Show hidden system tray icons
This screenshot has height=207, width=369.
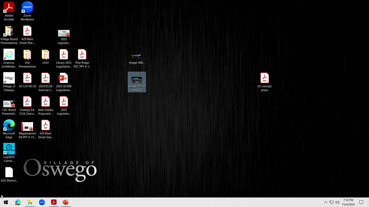click(x=326, y=202)
